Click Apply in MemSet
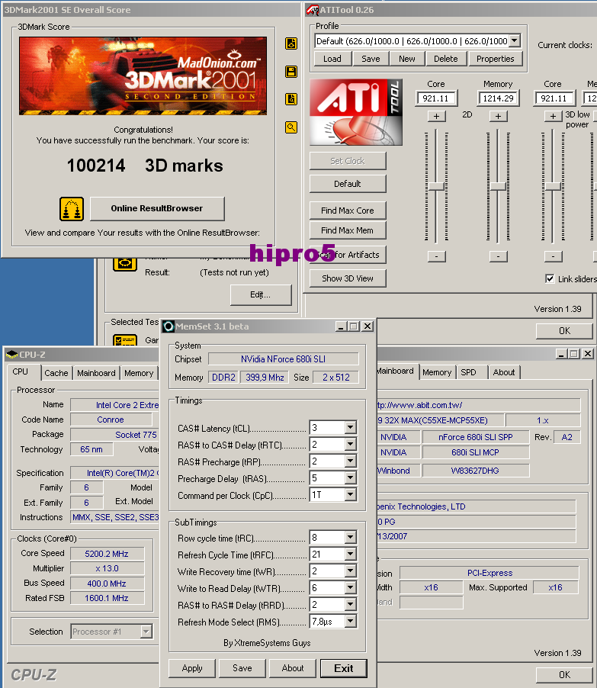Screen dimensions: 597x688 tap(192, 668)
